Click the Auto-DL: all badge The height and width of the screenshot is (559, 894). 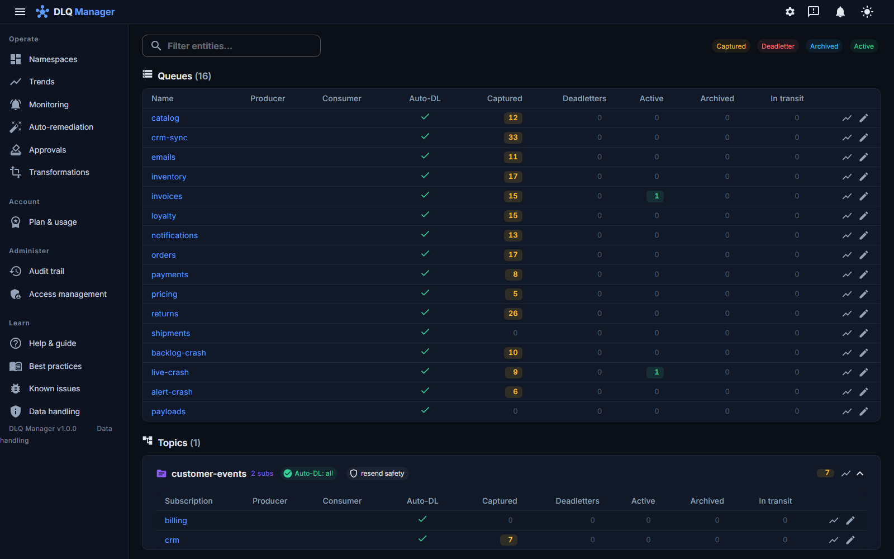pos(308,473)
